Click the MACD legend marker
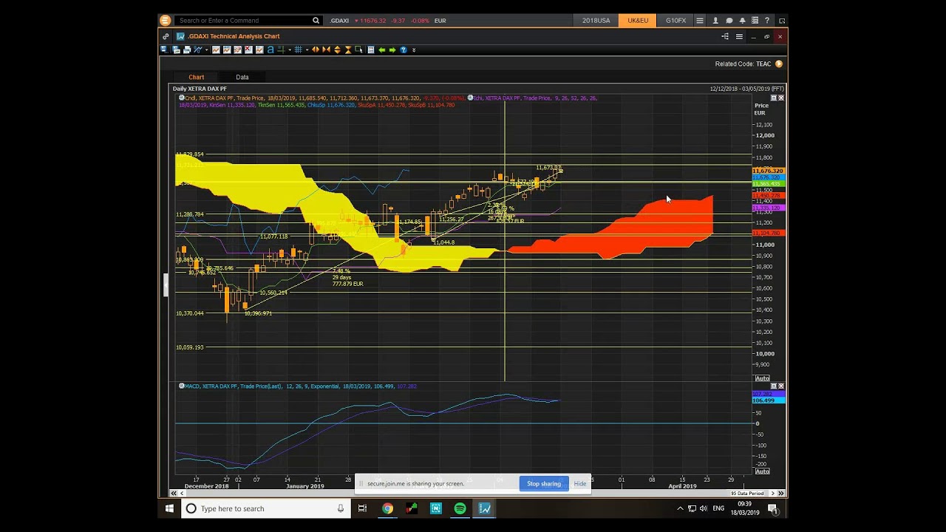946x532 pixels. pyautogui.click(x=181, y=386)
